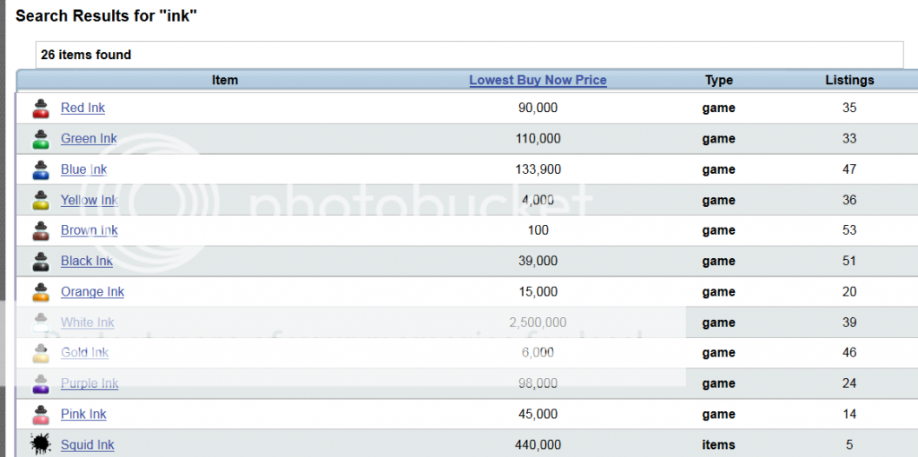918x457 pixels.
Task: Open the Black Ink item link
Action: [87, 261]
